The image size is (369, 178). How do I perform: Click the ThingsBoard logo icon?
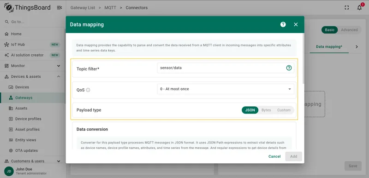[x=9, y=7]
